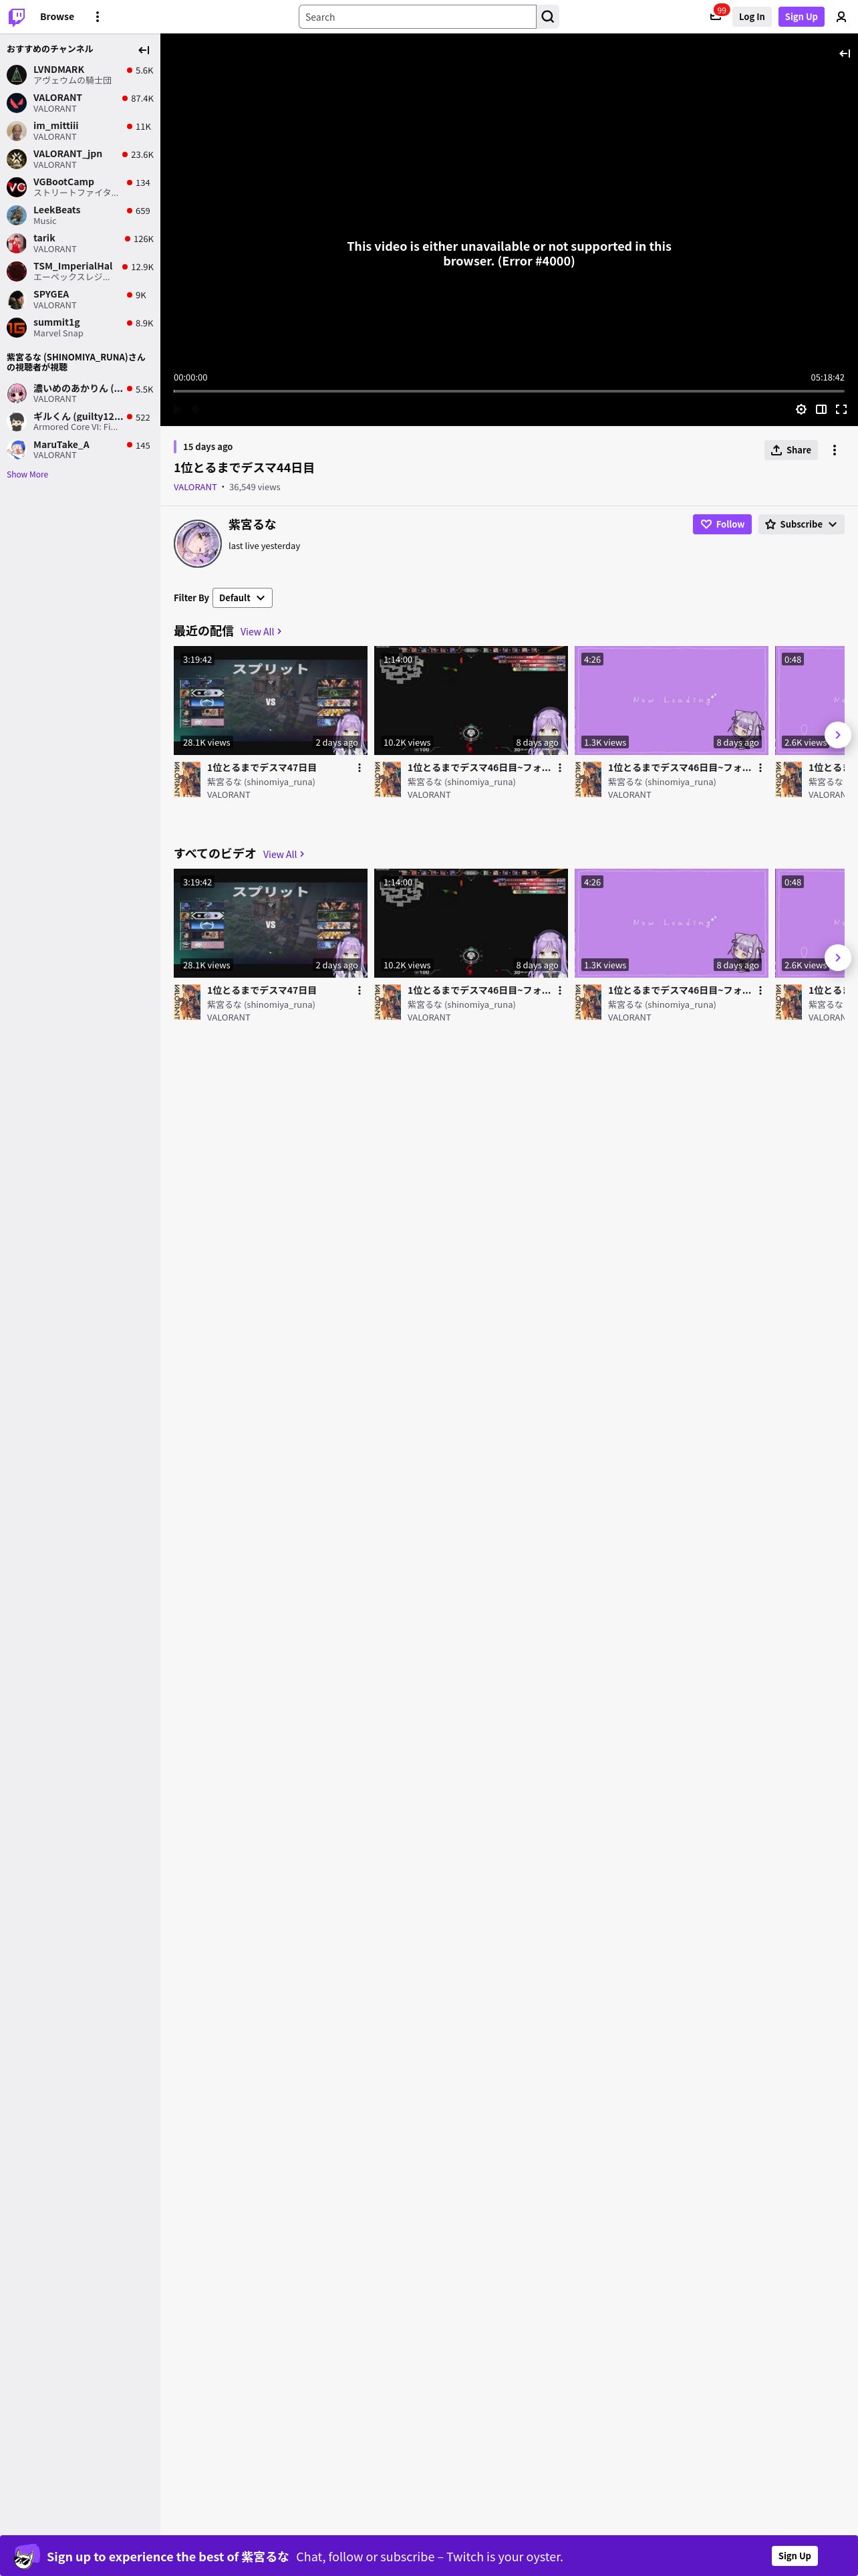Open ギルくん Armored Core channel
Image resolution: width=858 pixels, height=2576 pixels.
click(80, 421)
